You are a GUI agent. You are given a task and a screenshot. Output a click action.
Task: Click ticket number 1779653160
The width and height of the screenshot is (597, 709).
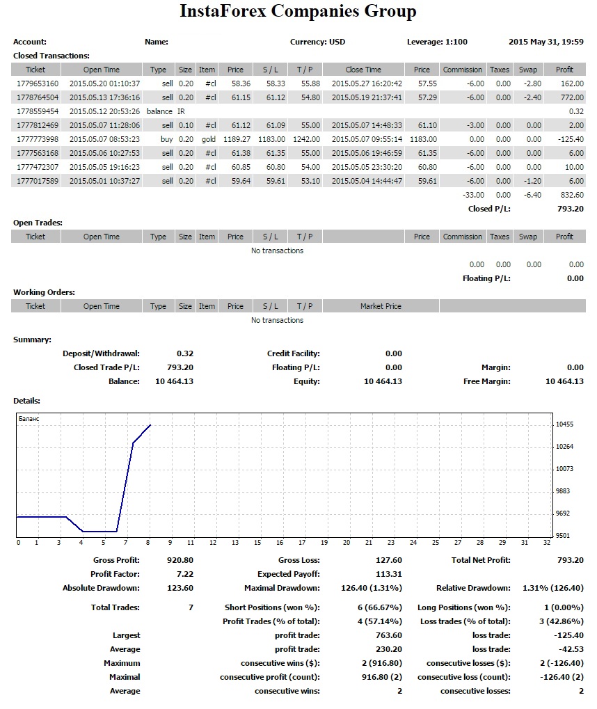pos(38,83)
